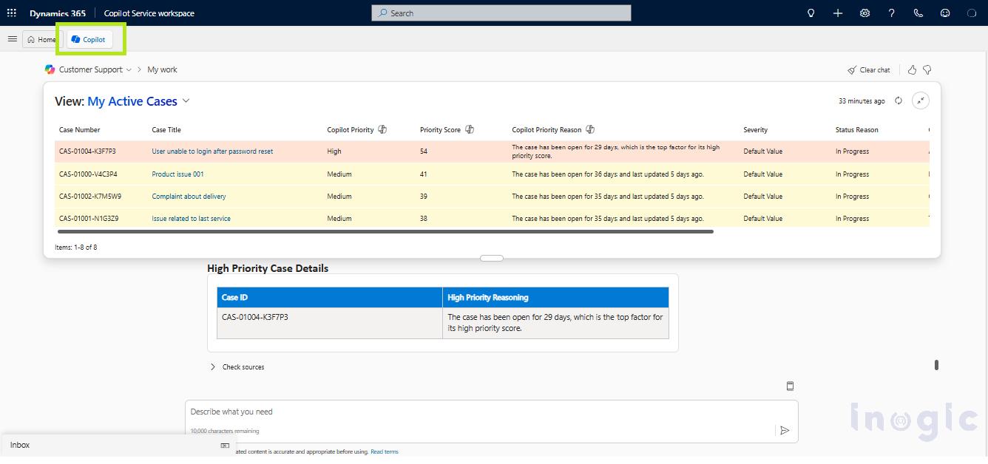988x464 pixels.
Task: Select case number CAS-01004-K3F7P3 in grid
Action: click(x=87, y=151)
